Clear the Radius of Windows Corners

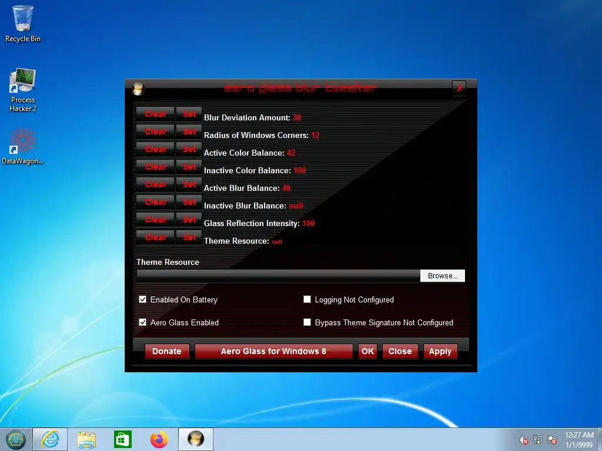tap(155, 132)
